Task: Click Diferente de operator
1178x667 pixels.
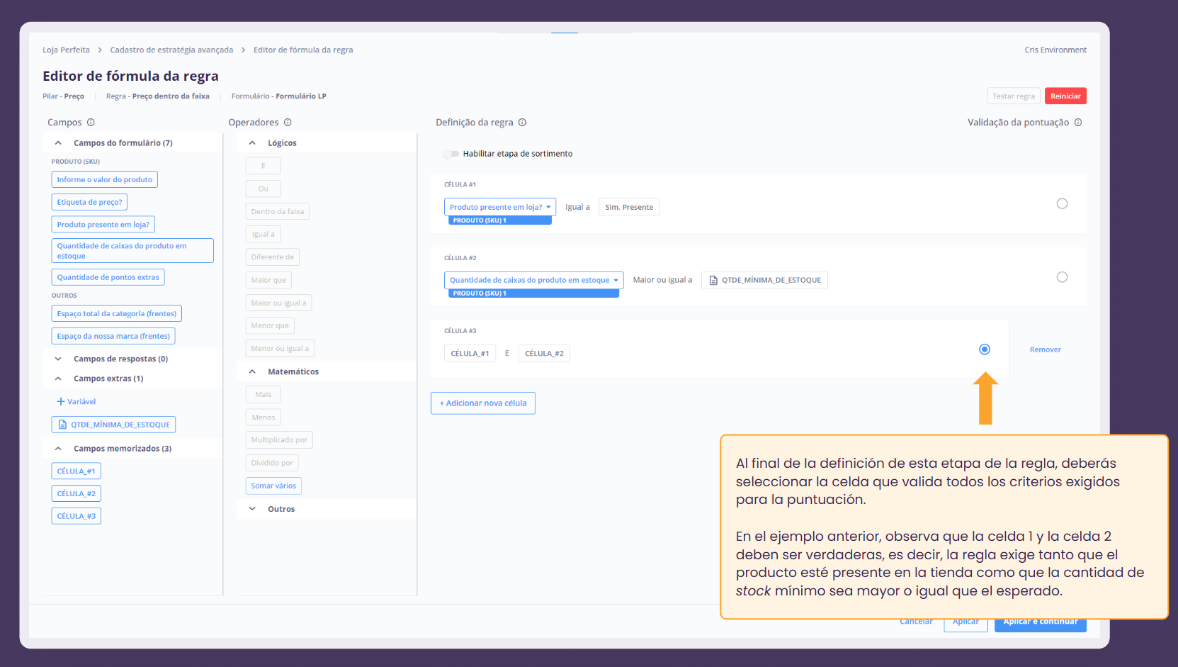Action: point(272,257)
